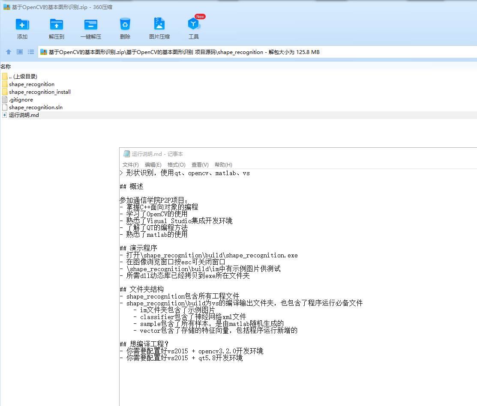Click the 添加 (Add) toolbar icon
Image resolution: width=477 pixels, height=406 pixels.
click(22, 24)
